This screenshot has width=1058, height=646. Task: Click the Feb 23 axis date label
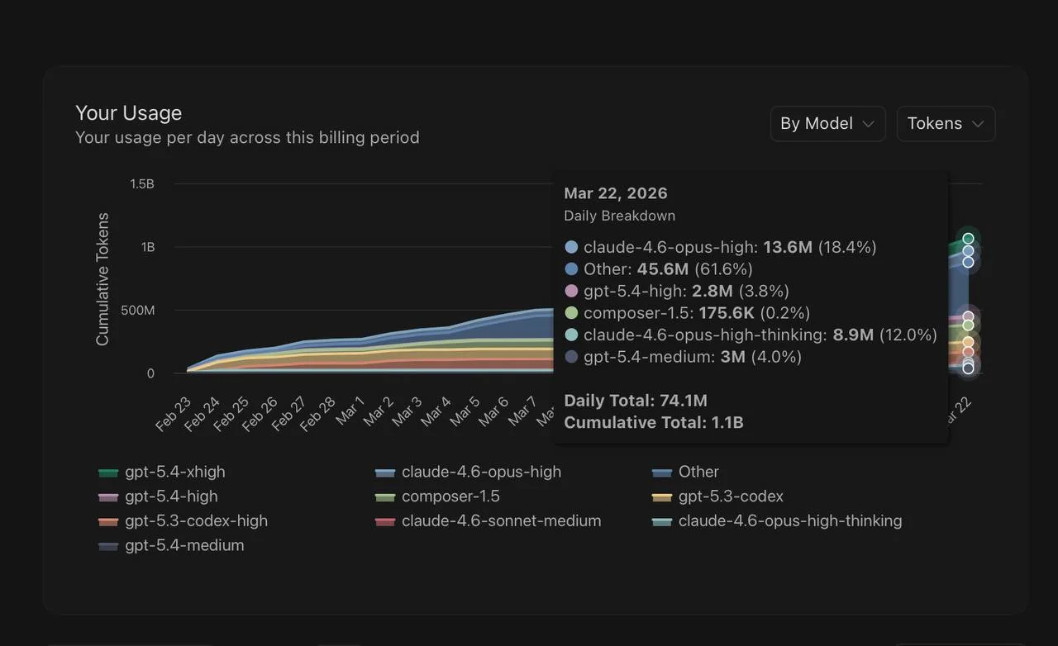[174, 414]
